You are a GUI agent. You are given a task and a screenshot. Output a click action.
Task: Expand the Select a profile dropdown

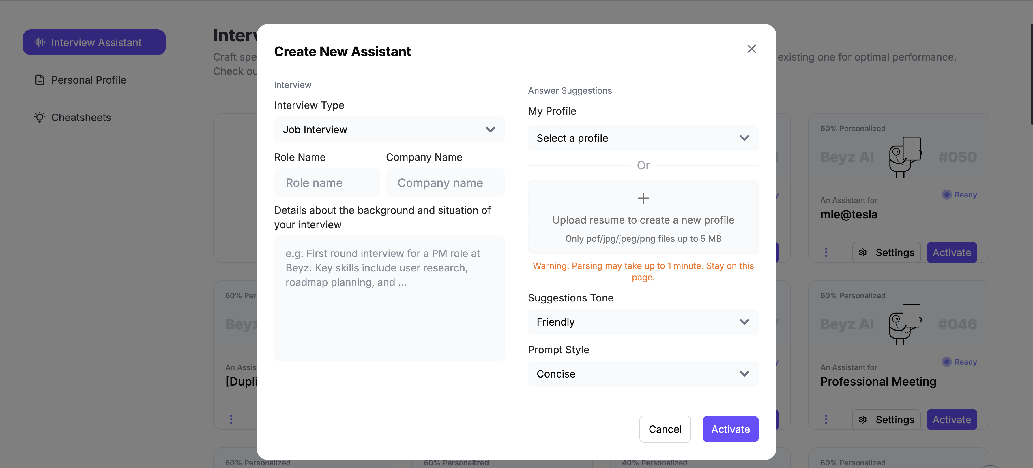pos(643,138)
